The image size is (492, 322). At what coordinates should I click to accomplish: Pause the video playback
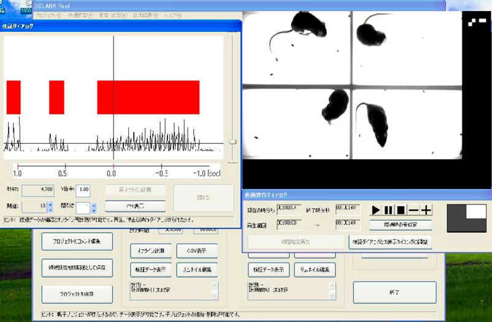pyautogui.click(x=388, y=210)
